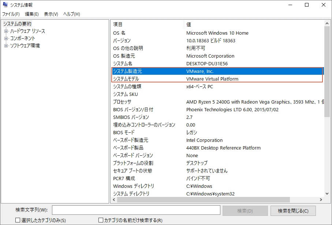Click the System Information title bar icon
Image resolution: width=332 pixels, height=225 pixels.
pyautogui.click(x=5, y=5)
